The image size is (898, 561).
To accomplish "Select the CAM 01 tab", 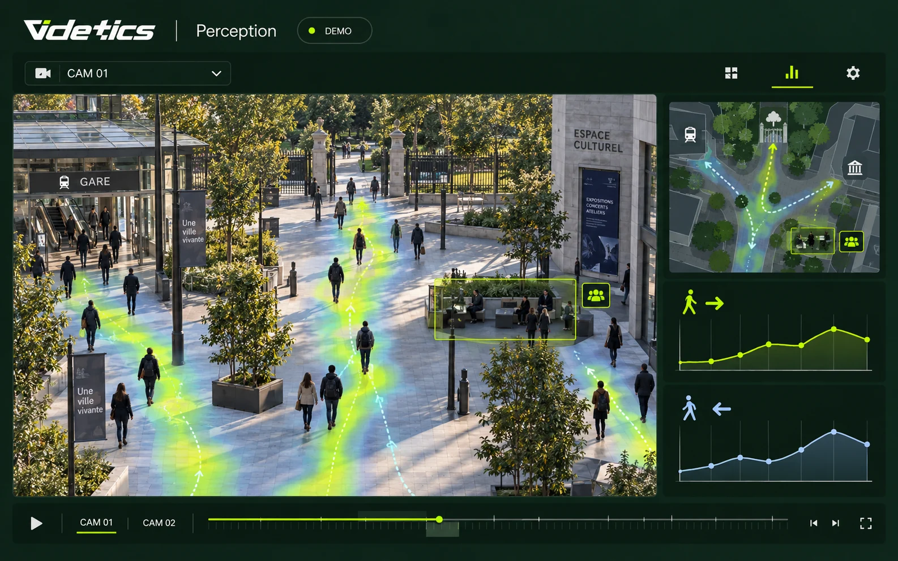I will tap(96, 523).
